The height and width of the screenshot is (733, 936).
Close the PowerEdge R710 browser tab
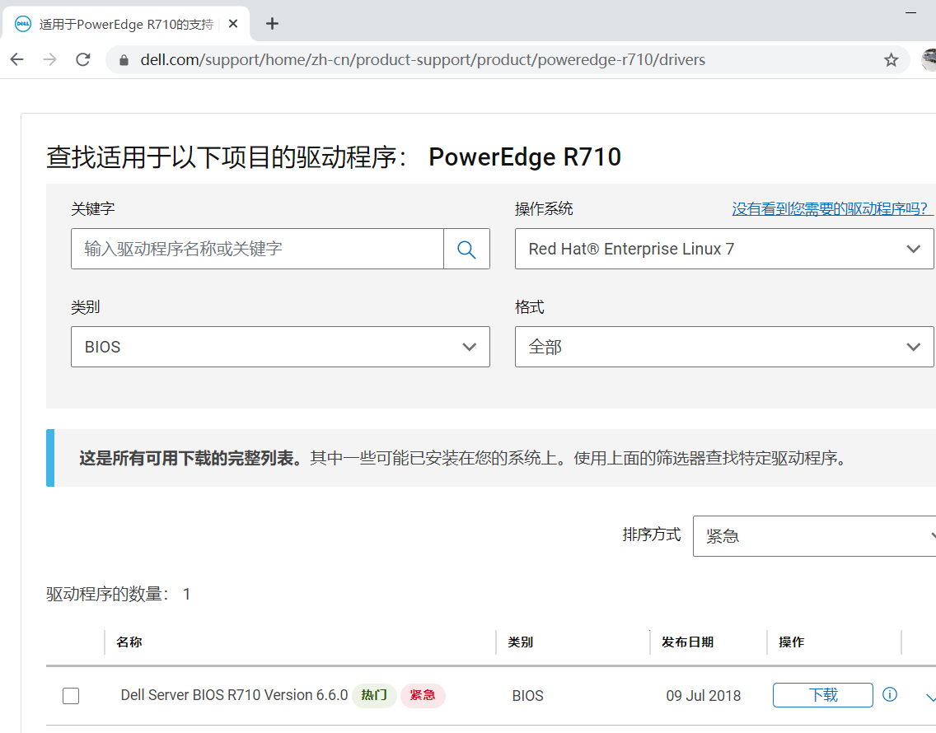click(x=234, y=24)
